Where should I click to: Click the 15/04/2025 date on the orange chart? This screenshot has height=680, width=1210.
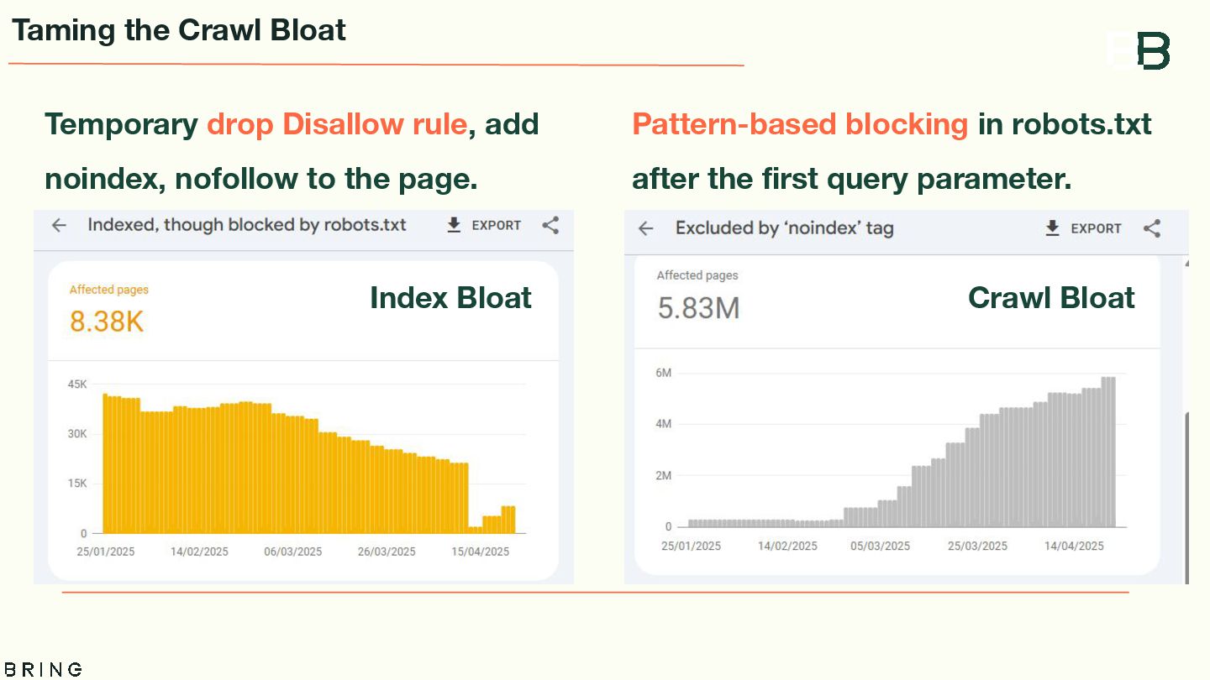481,552
